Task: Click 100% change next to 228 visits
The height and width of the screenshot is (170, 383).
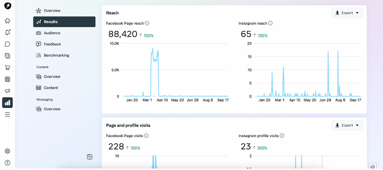Action: pos(135,148)
